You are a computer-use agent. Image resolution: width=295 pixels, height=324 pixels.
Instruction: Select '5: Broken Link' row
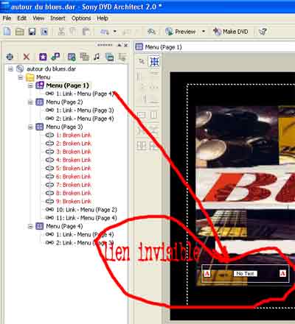69,168
